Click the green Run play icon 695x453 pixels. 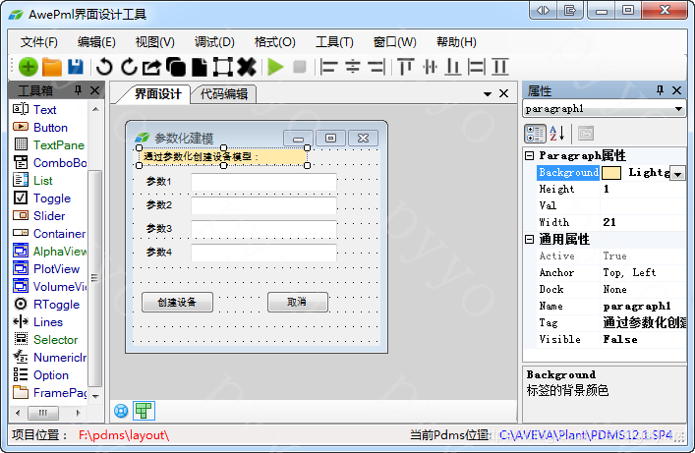point(275,67)
